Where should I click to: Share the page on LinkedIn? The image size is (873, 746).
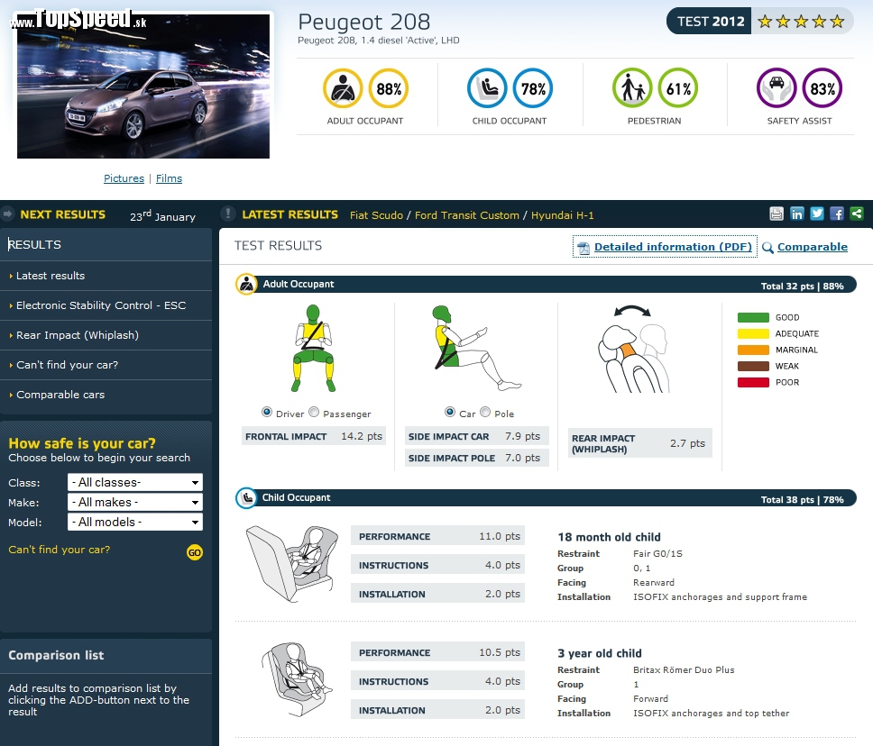point(796,214)
